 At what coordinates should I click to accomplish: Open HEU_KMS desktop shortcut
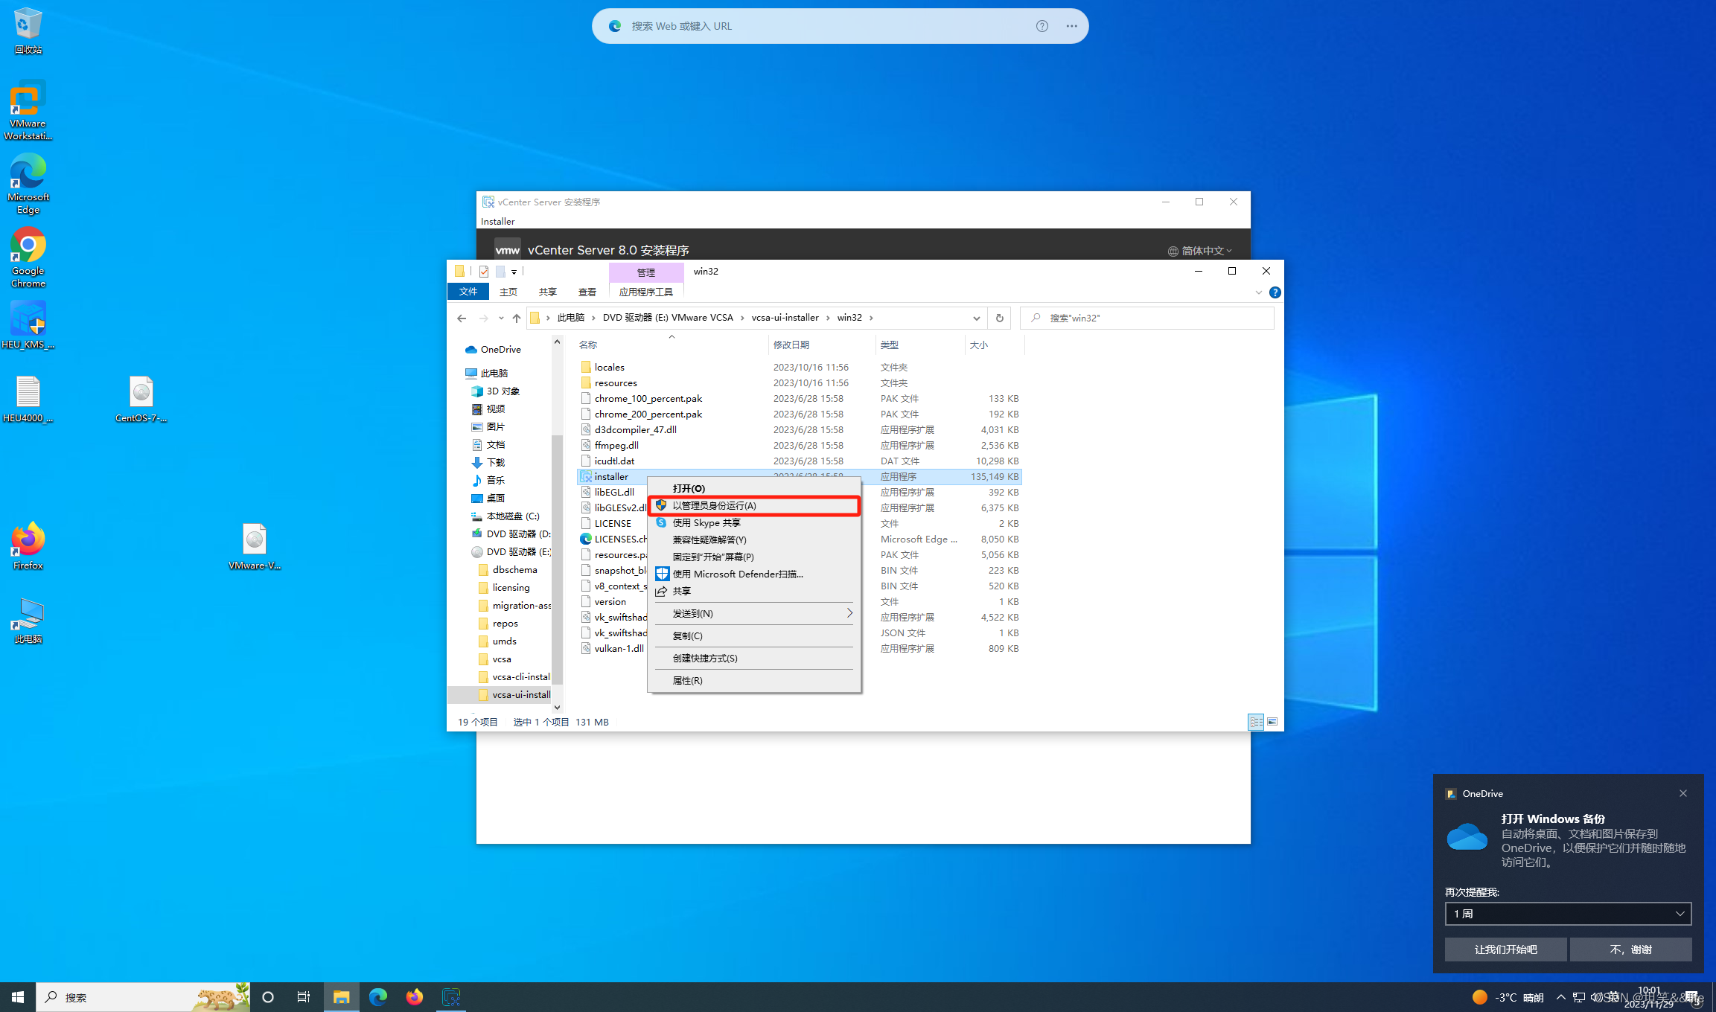point(28,325)
